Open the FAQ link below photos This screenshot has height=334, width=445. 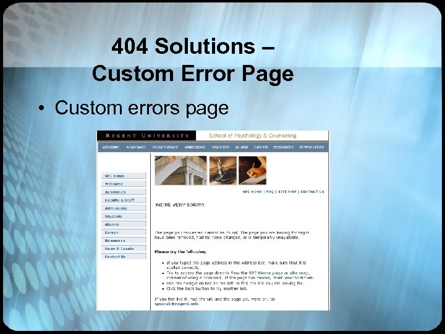[x=270, y=192]
